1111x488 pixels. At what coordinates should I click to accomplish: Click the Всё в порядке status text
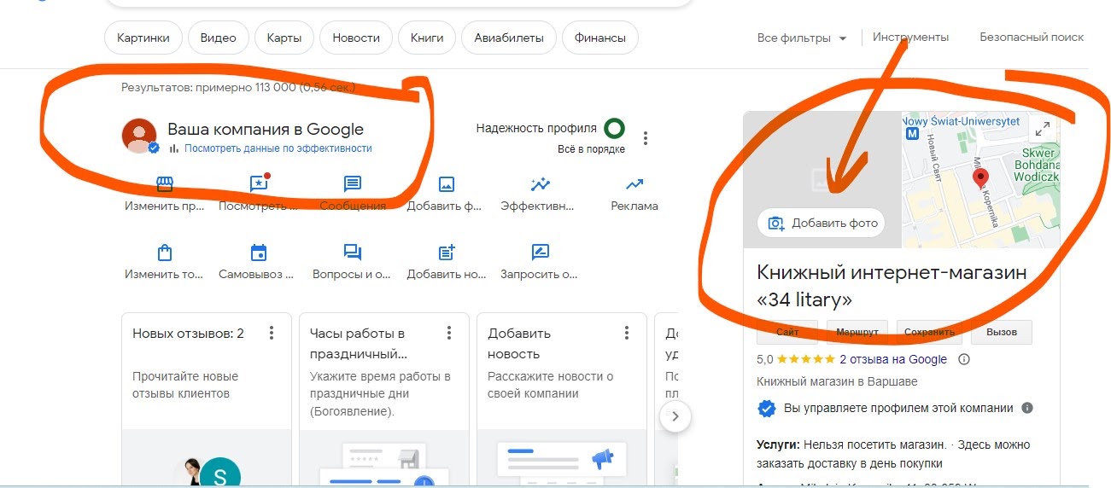pyautogui.click(x=591, y=149)
